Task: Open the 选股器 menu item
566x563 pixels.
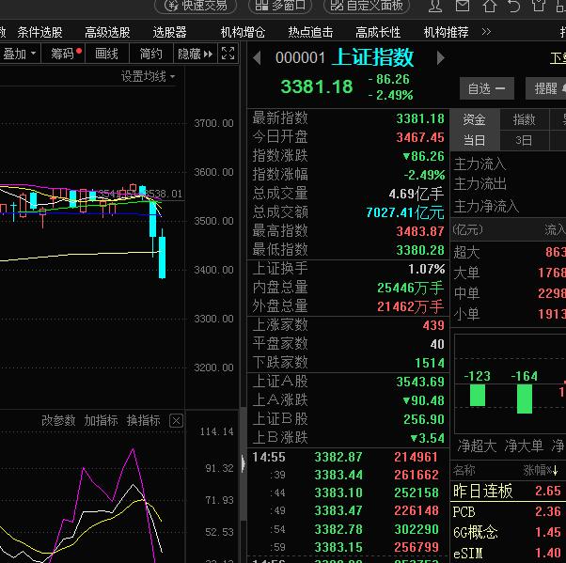Action: 169,33
